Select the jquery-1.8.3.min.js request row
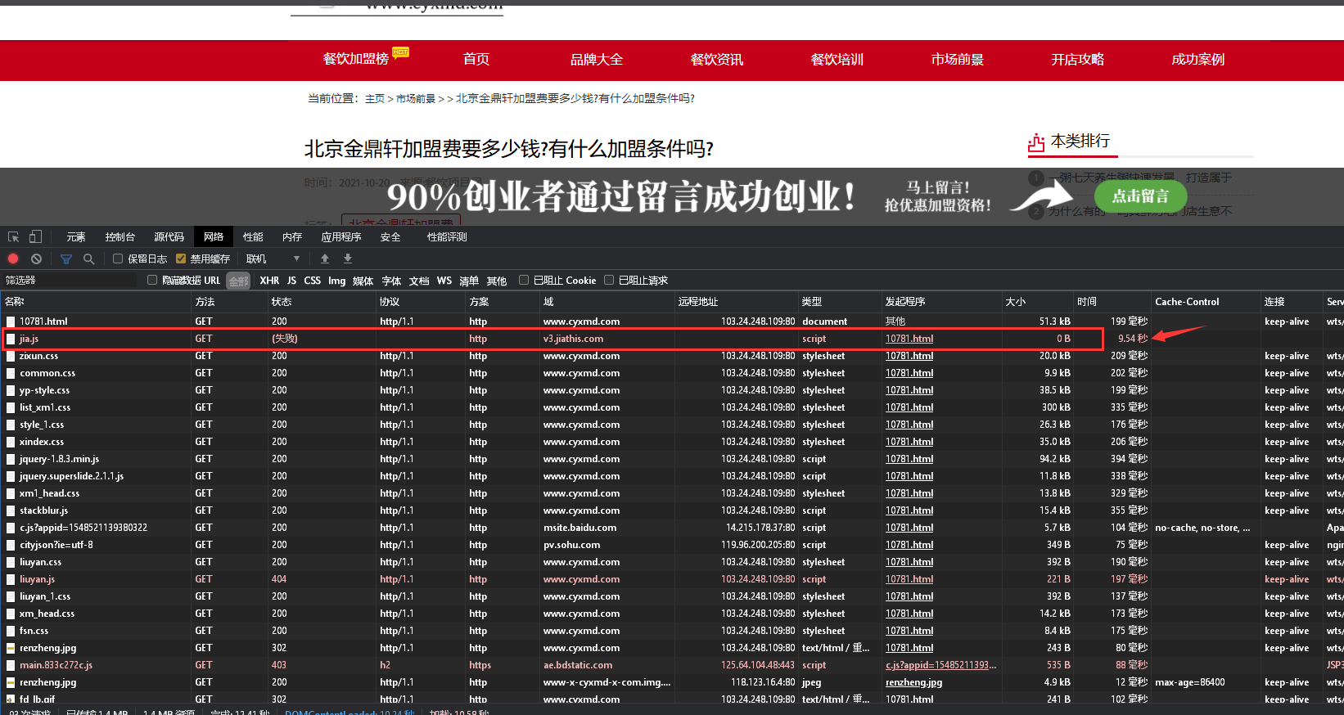This screenshot has width=1344, height=715. coord(672,459)
